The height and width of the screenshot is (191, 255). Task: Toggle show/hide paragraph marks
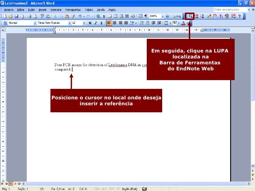tap(146, 16)
